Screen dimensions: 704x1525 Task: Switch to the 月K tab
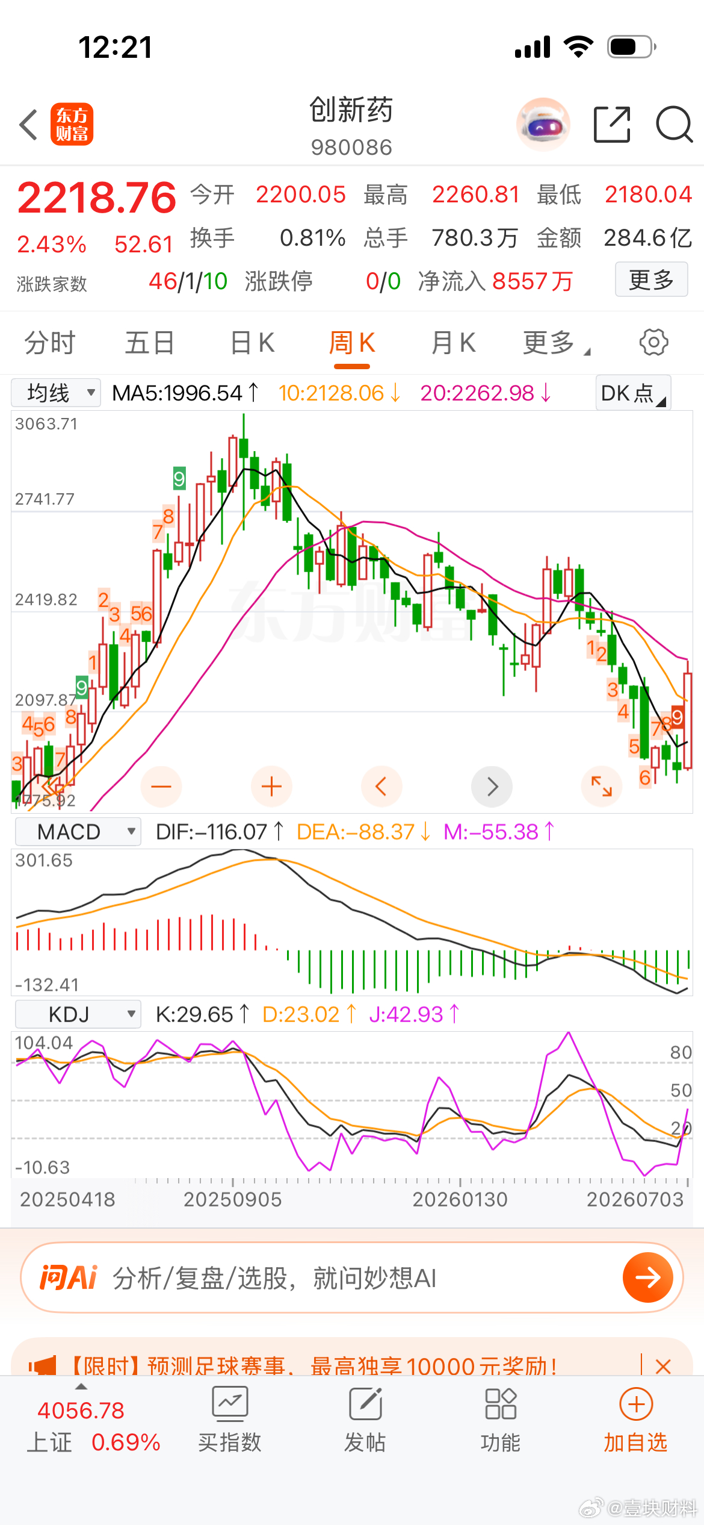click(454, 343)
